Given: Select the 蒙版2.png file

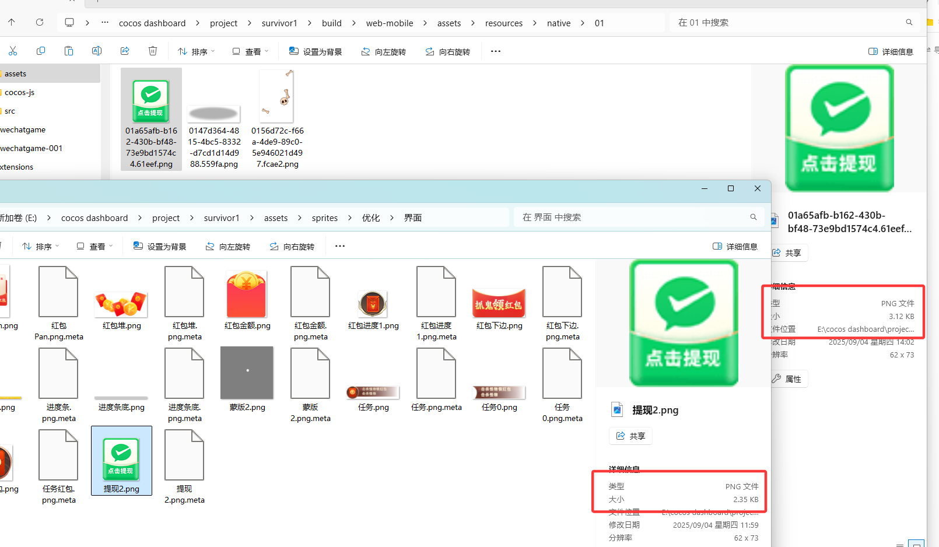Looking at the screenshot, I should click(247, 379).
